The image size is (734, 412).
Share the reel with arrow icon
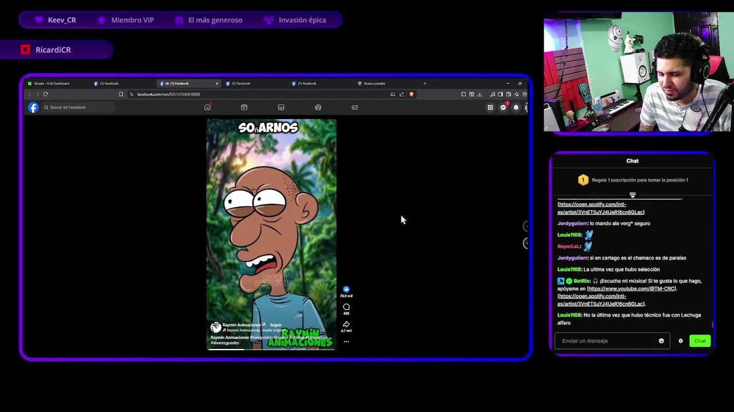click(346, 324)
